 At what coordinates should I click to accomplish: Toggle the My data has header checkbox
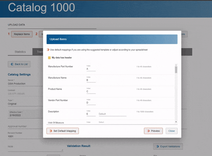49,58
